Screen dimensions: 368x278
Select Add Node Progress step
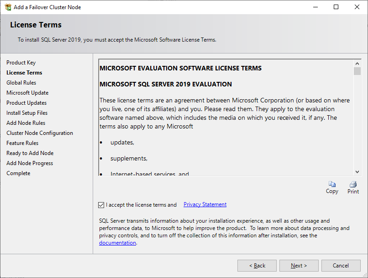coord(30,163)
